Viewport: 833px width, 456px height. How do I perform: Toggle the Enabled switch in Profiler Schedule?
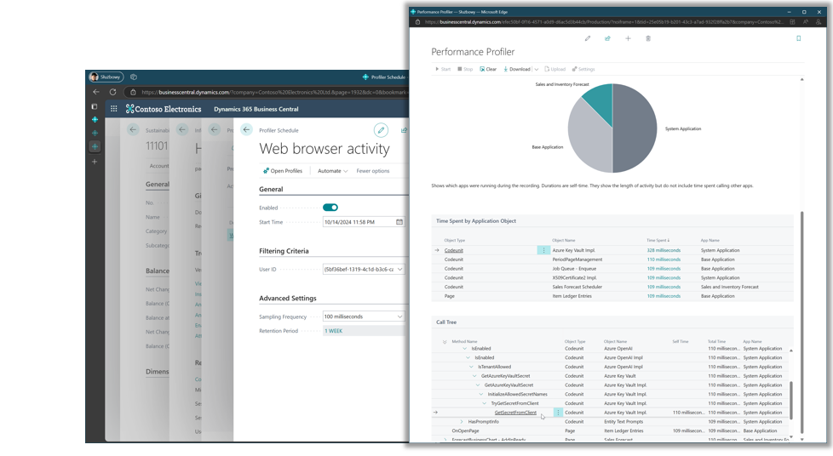point(330,208)
